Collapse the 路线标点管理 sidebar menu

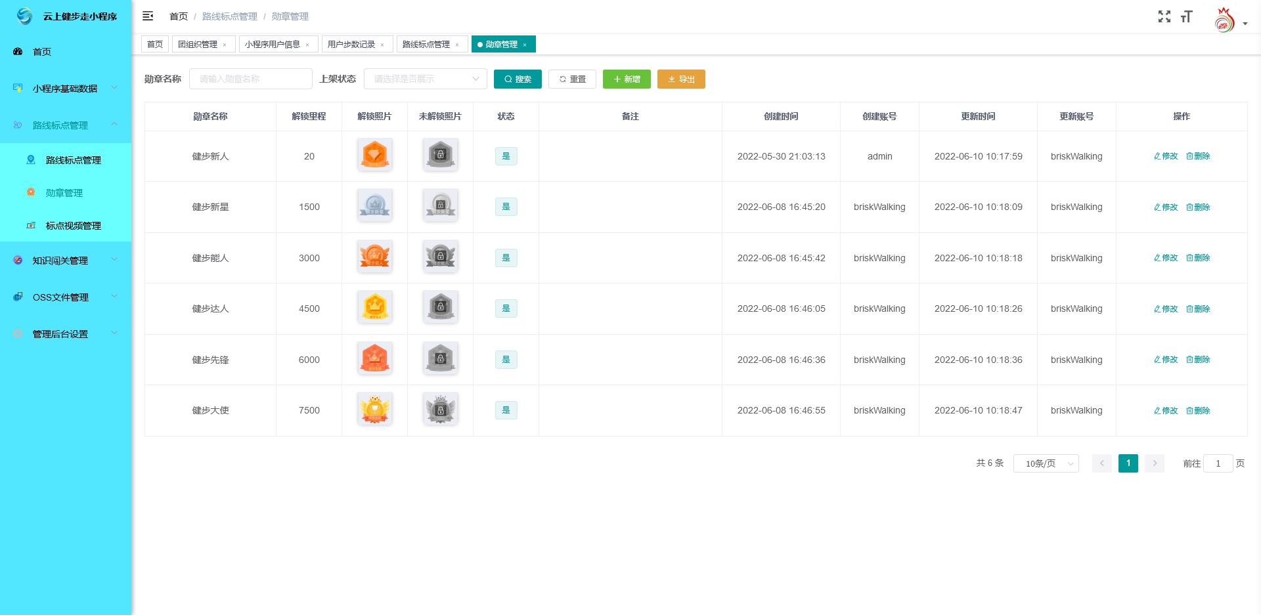[65, 125]
